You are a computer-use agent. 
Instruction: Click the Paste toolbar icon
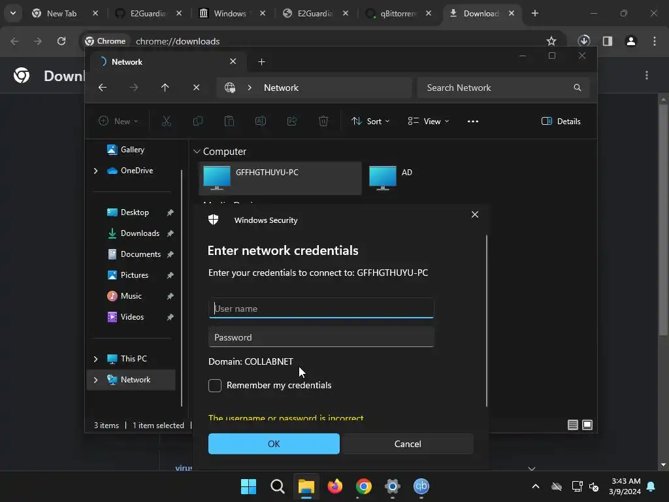(229, 121)
